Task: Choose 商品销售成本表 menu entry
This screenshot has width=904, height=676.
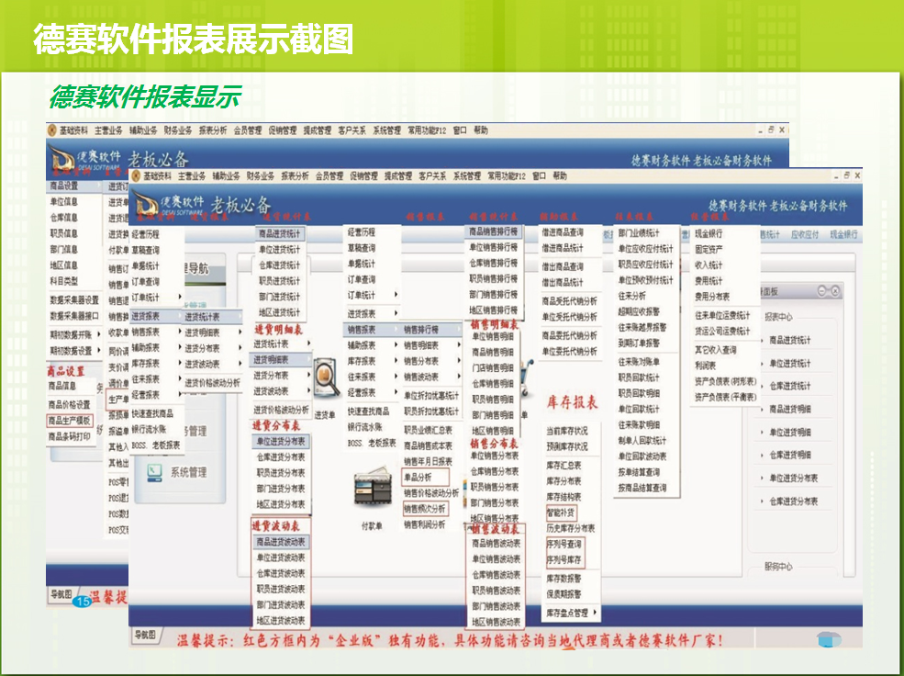Action: [428, 445]
